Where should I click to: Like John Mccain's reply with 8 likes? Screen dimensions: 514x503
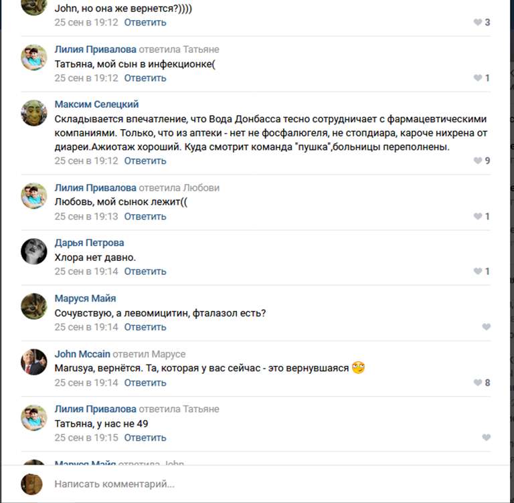point(477,383)
